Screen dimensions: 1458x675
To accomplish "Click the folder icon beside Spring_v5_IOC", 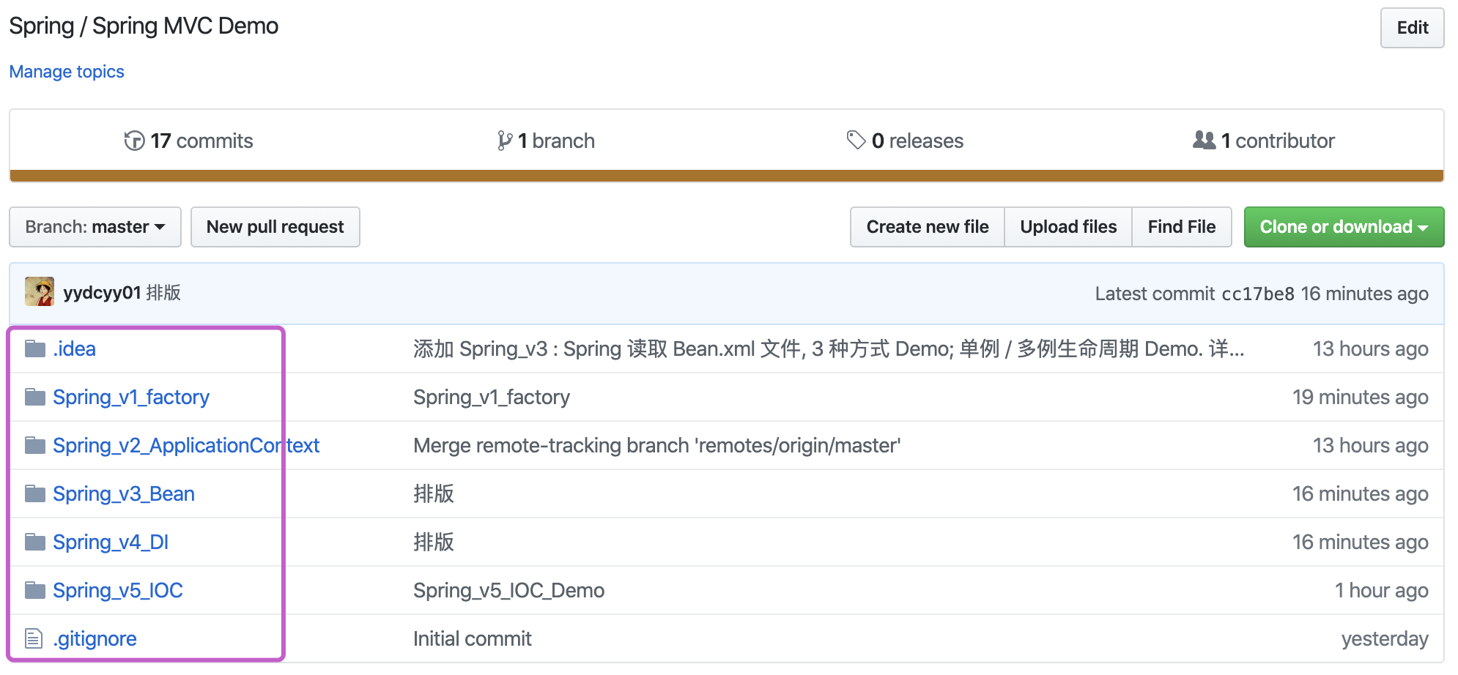I will 34,589.
